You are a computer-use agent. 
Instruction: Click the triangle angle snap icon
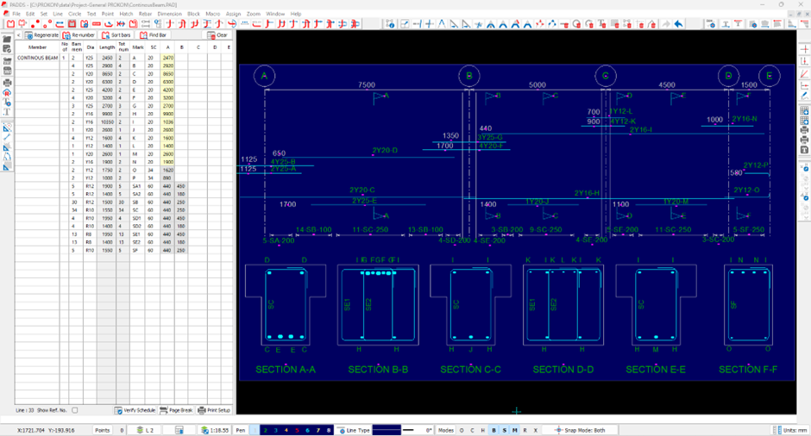(x=454, y=24)
